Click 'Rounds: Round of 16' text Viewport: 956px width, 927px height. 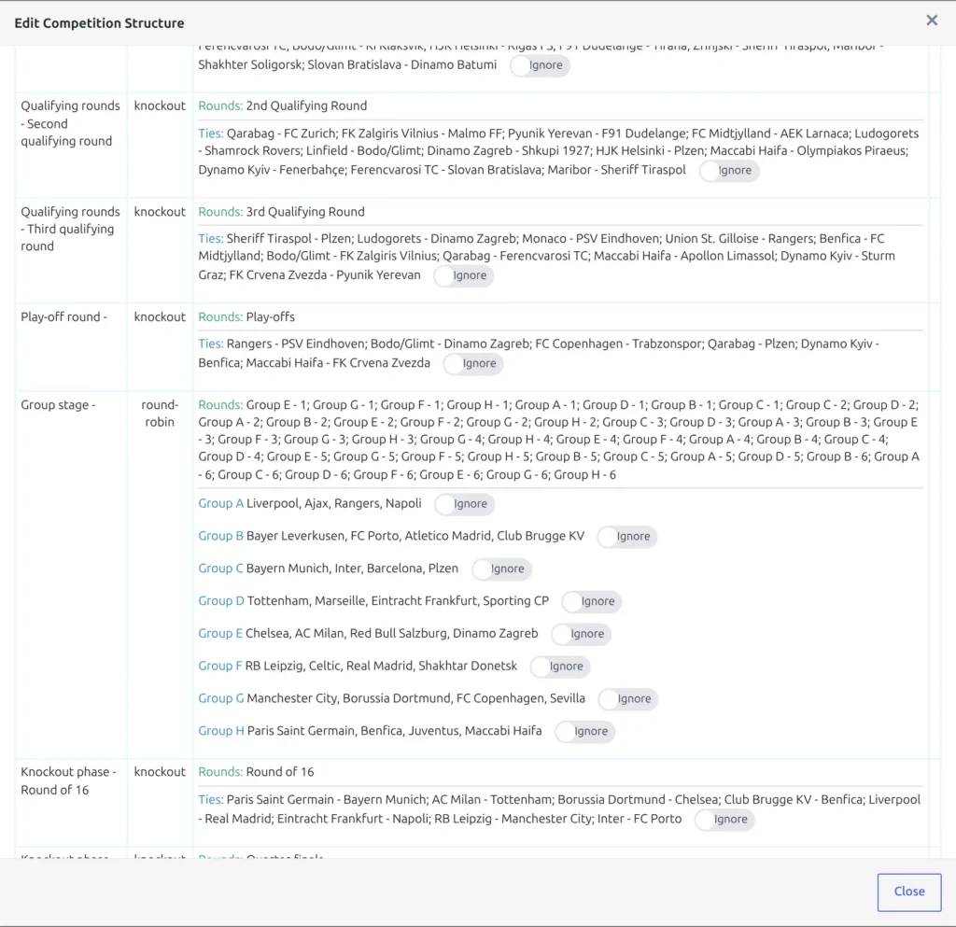[x=256, y=772]
